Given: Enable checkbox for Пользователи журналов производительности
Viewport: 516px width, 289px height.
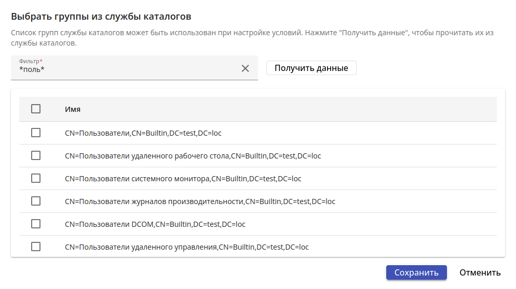Looking at the screenshot, I should (36, 201).
